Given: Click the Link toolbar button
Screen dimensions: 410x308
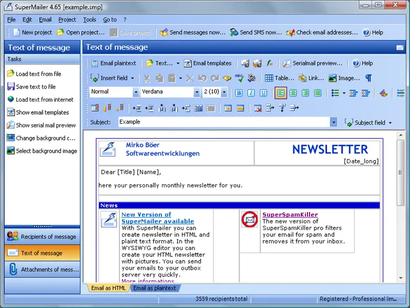Looking at the screenshot, I should pos(311,78).
